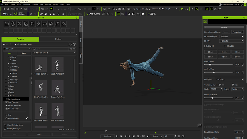
Task: Open the My Assets dropdown
Action: pyautogui.click(x=17, y=49)
